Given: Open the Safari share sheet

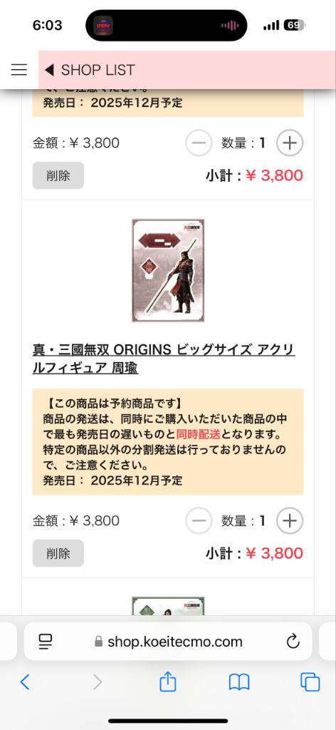Looking at the screenshot, I should pyautogui.click(x=168, y=682).
